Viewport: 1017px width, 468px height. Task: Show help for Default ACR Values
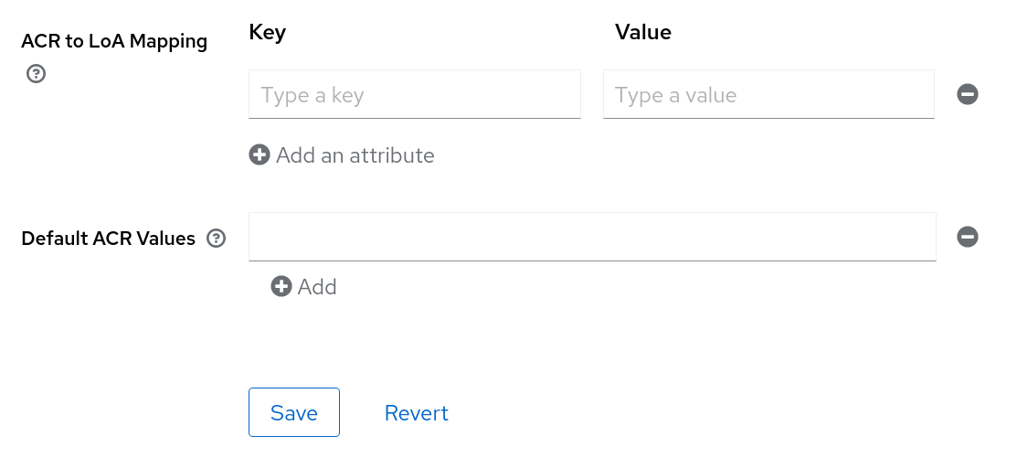216,239
